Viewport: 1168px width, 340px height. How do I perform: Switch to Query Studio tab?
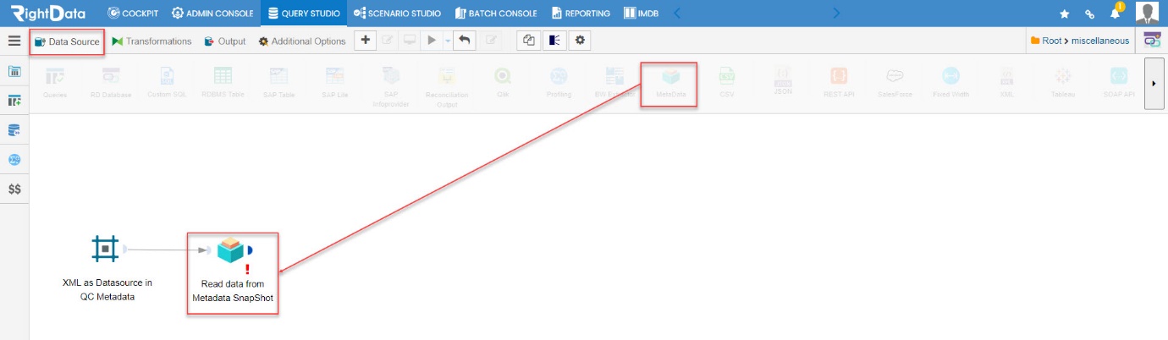(x=303, y=13)
